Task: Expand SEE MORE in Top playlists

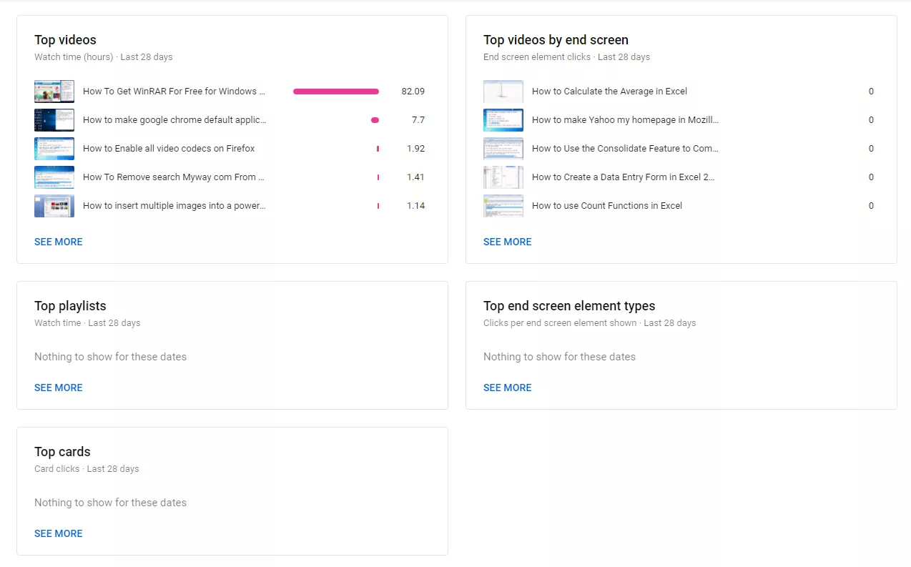Action: [x=59, y=388]
